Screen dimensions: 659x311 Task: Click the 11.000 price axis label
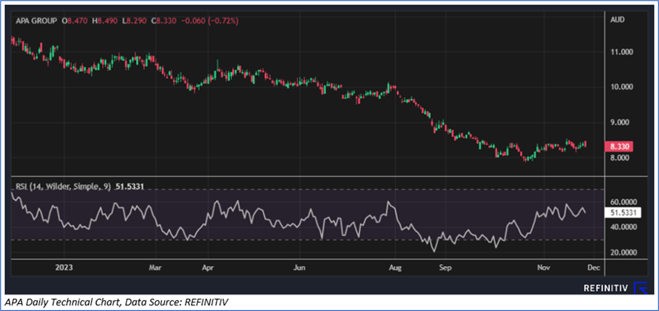(621, 52)
